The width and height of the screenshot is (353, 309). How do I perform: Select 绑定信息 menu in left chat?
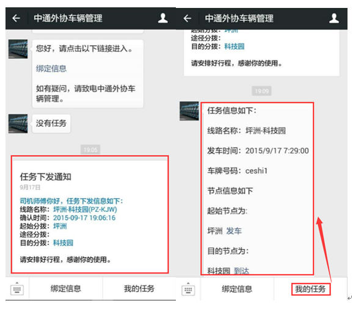click(66, 288)
